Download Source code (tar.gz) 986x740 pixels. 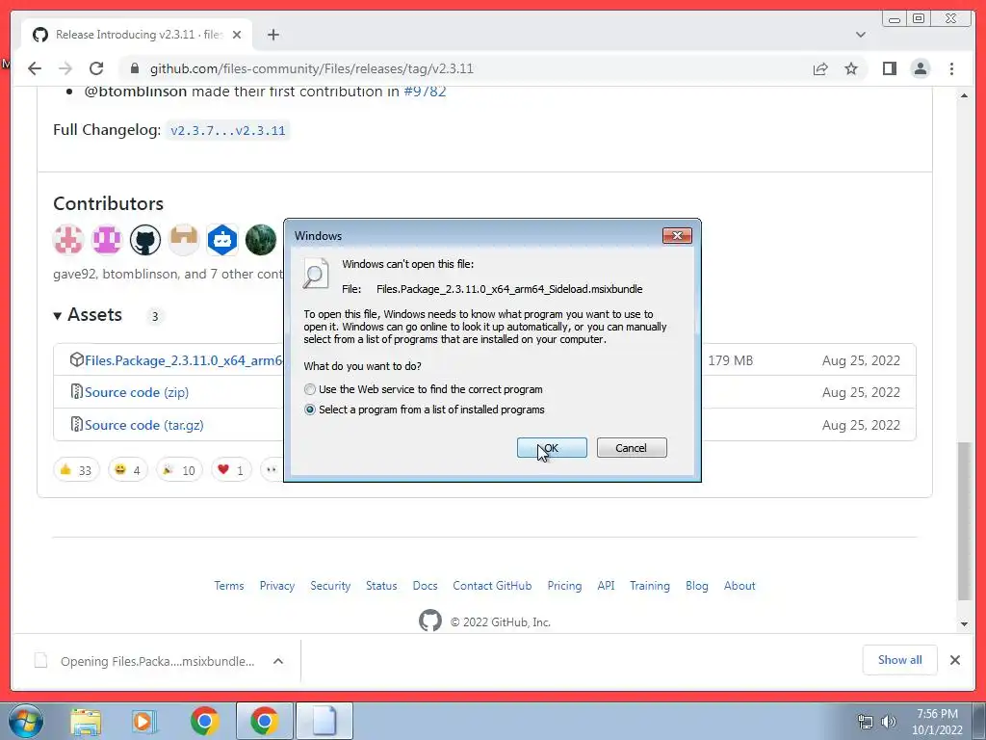(144, 425)
